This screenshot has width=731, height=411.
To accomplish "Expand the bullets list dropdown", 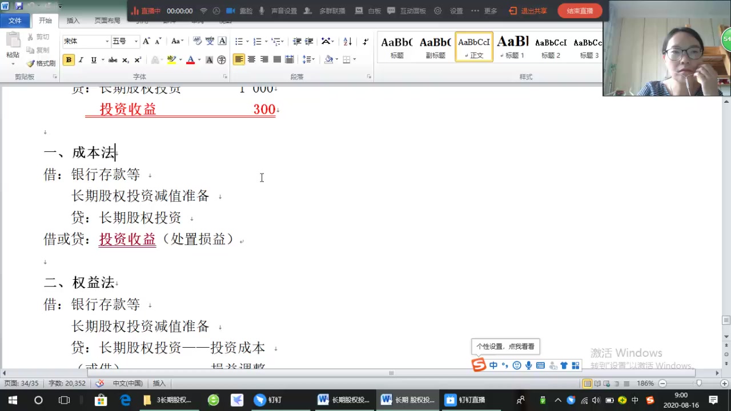I will point(247,41).
